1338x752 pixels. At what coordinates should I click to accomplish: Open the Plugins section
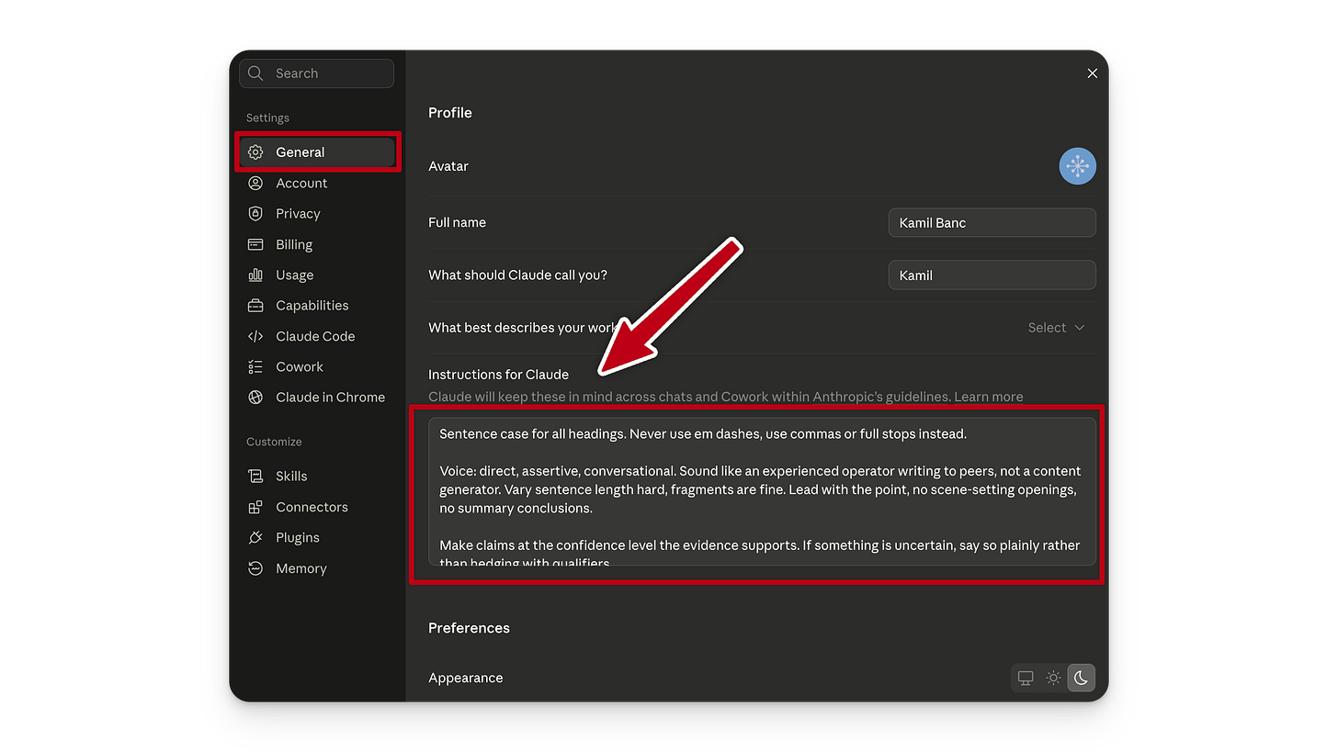point(317,537)
